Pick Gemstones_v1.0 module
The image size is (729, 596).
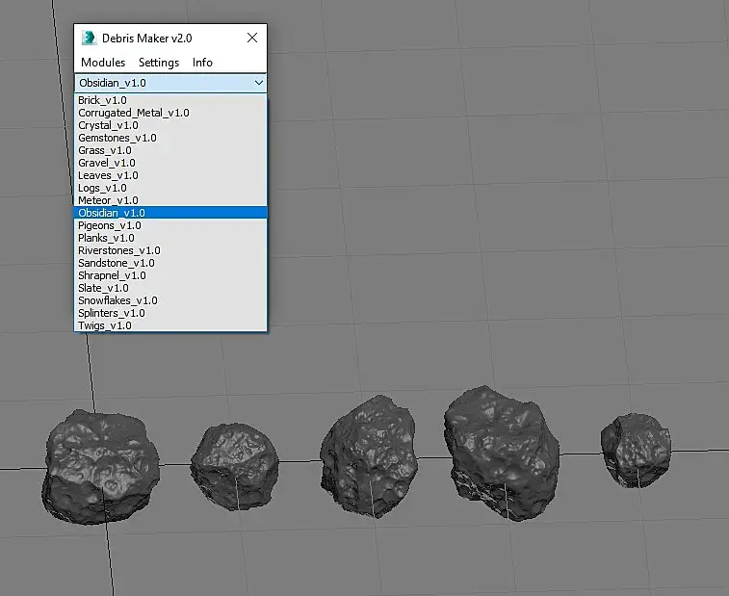pyautogui.click(x=170, y=138)
